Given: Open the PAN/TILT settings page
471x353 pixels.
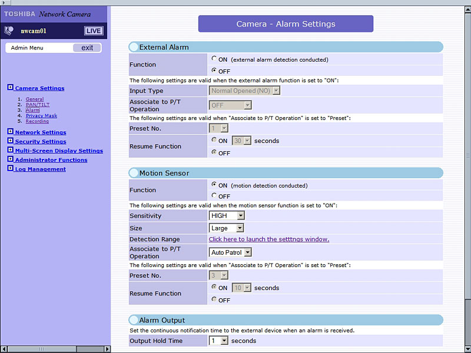Looking at the screenshot, I should (38, 105).
